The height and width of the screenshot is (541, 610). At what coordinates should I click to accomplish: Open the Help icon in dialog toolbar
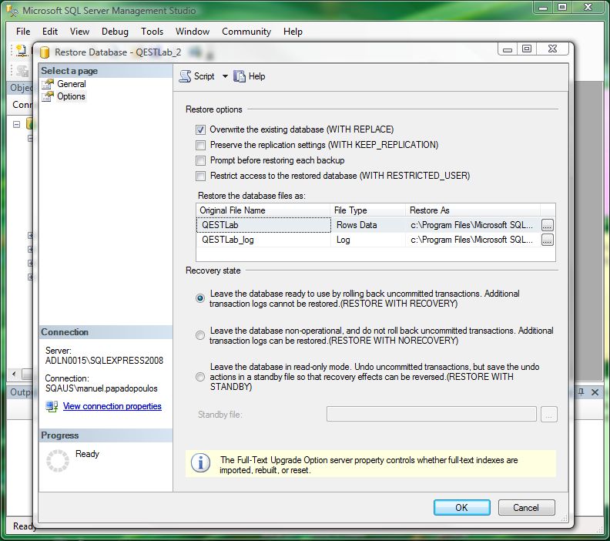click(x=240, y=76)
